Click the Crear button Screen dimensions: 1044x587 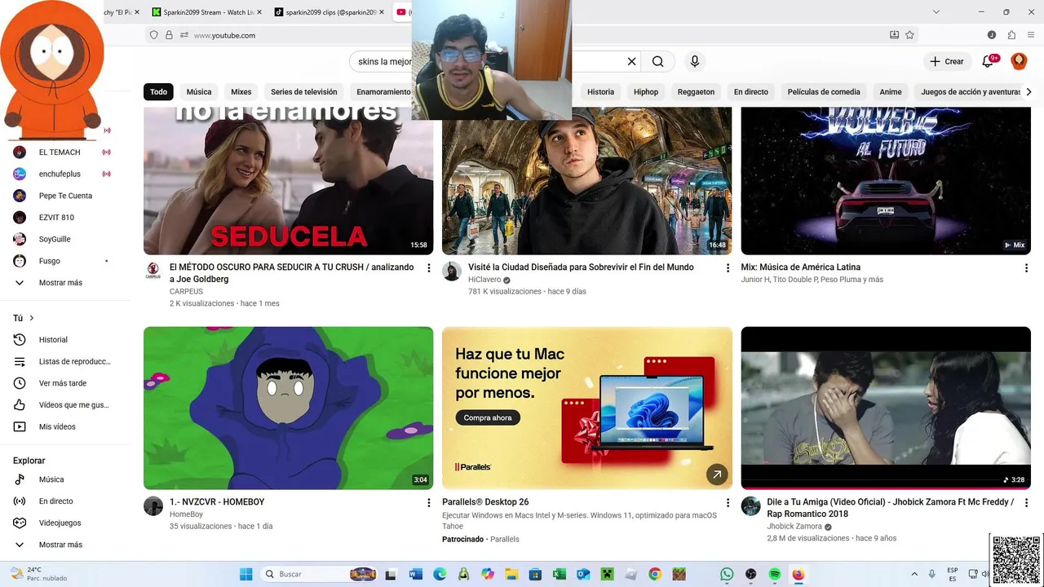point(946,61)
